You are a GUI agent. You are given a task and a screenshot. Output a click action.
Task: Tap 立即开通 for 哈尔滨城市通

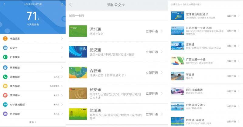pos(231,91)
